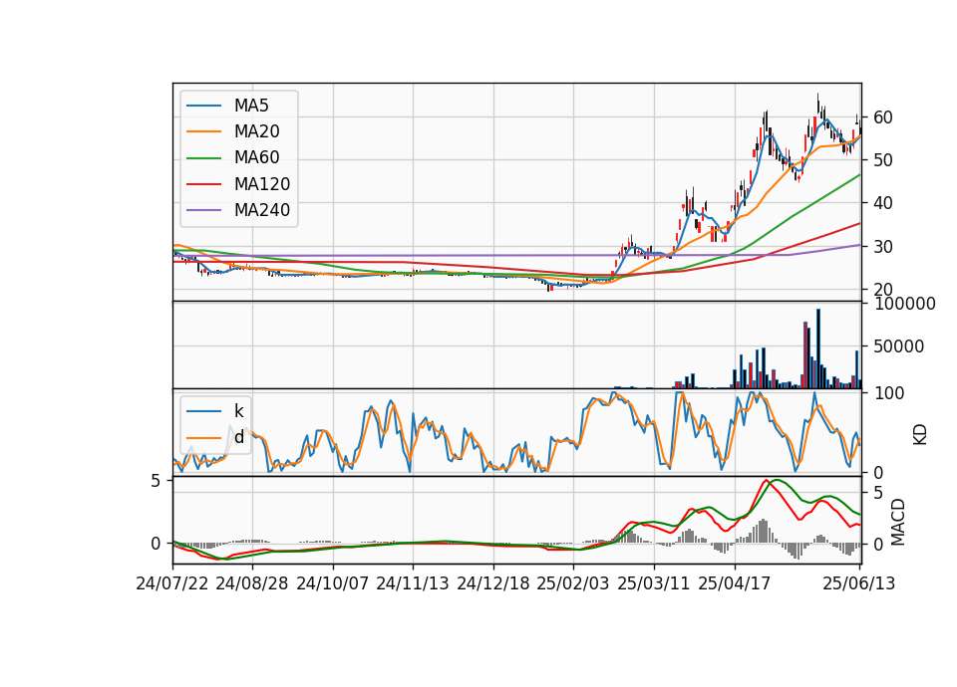Click the price axis value 40
The height and width of the screenshot is (687, 957).
click(883, 203)
